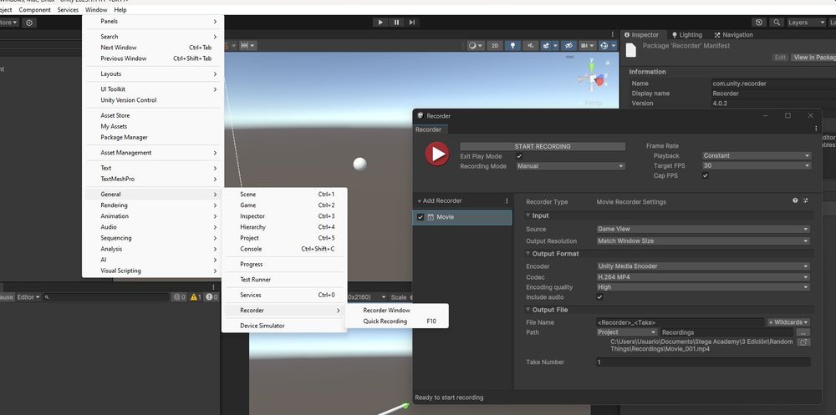The height and width of the screenshot is (415, 836).
Task: Click the File Name input field
Action: (681, 322)
